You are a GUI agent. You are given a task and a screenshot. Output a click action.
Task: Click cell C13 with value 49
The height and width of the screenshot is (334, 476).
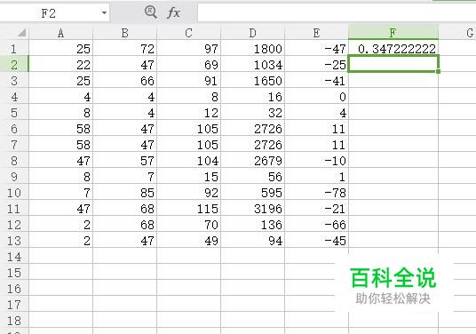189,241
